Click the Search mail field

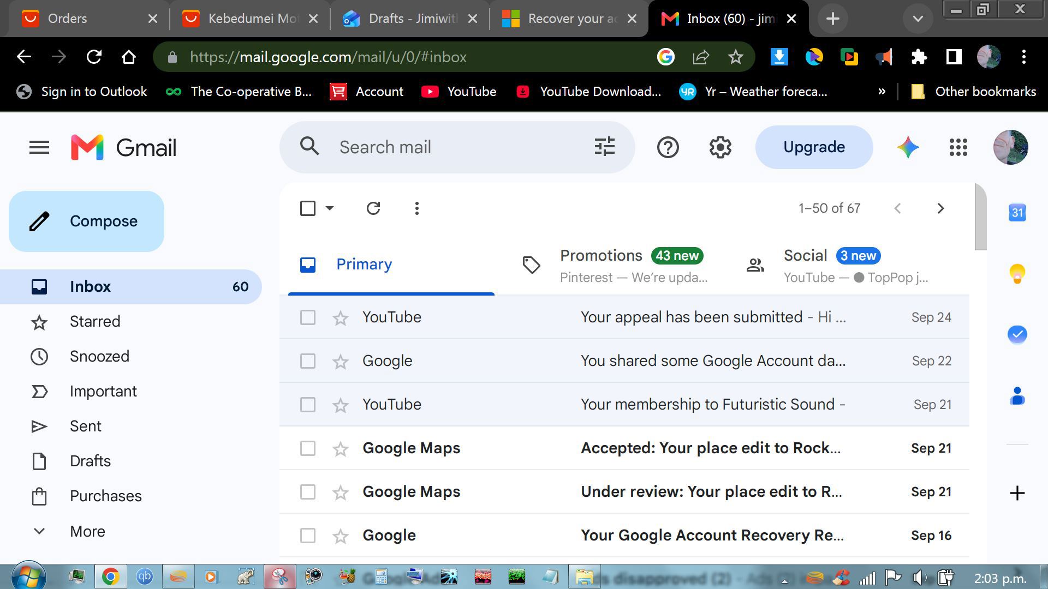[458, 147]
